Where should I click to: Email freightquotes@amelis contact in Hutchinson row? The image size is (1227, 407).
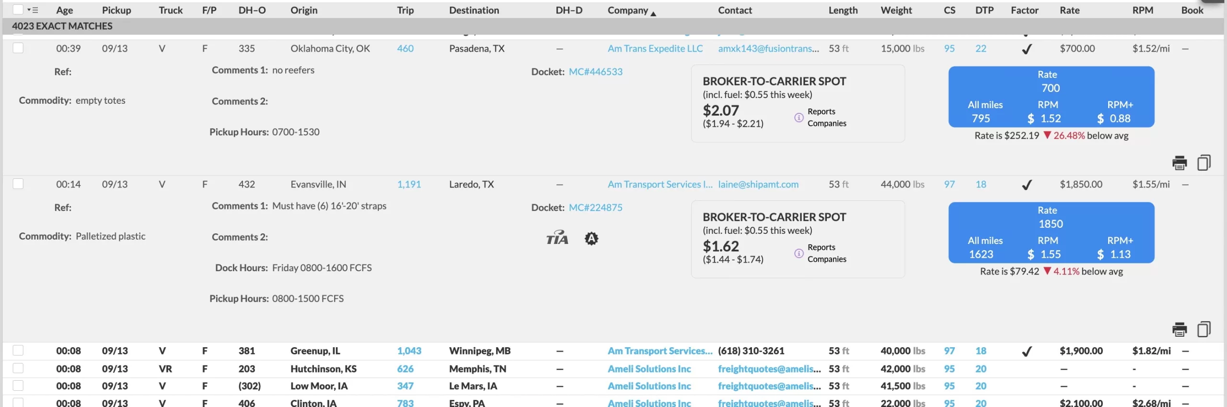click(769, 369)
